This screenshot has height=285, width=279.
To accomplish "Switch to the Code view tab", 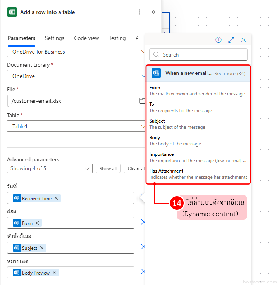I will 86,38.
